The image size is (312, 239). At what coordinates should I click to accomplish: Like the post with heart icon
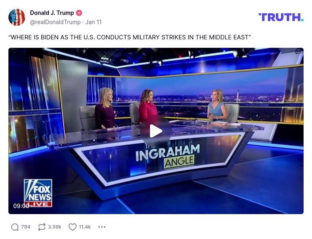(73, 227)
